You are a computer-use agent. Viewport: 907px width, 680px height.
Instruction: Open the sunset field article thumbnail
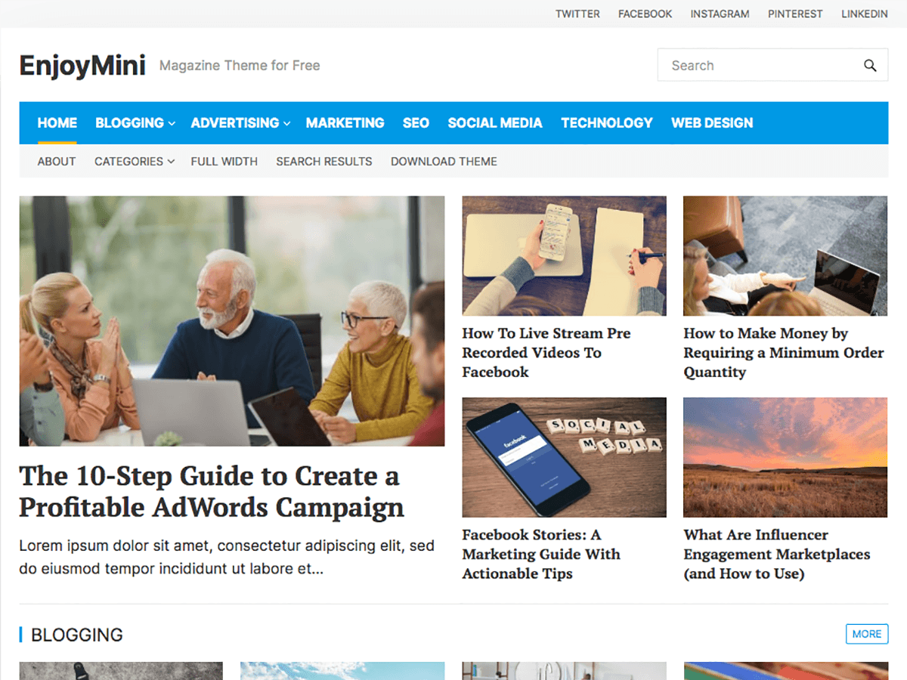(785, 457)
